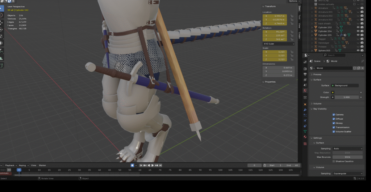Pin the properties editor with pin icon
This screenshot has height=192, width=371.
click(363, 61)
